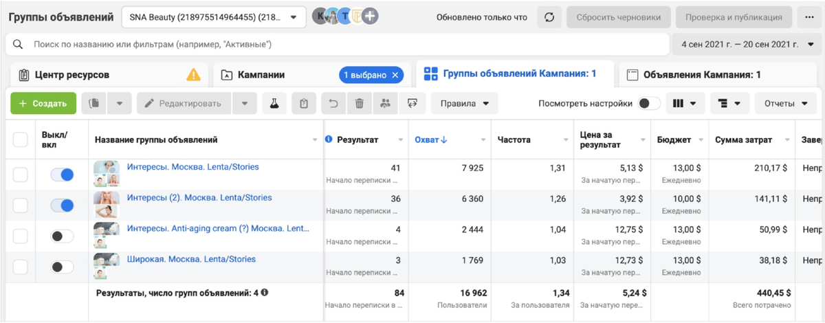This screenshot has width=825, height=323.
Task: Check the box for Широкая. Москва row
Action: 21,267
